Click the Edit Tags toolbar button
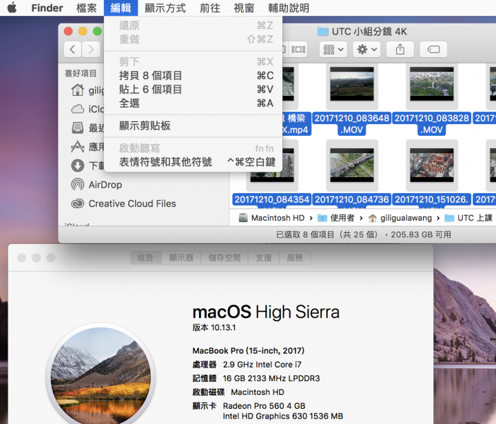The width and height of the screenshot is (496, 424). [433, 50]
